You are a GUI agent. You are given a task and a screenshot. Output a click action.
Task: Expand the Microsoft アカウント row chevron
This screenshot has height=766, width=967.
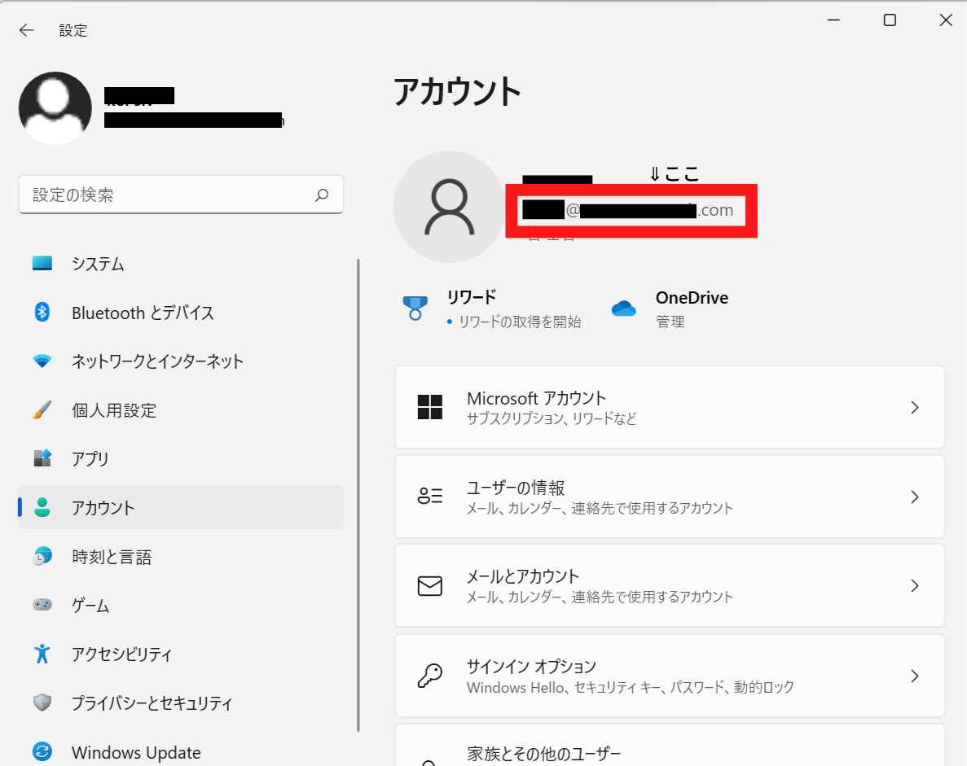pos(914,407)
